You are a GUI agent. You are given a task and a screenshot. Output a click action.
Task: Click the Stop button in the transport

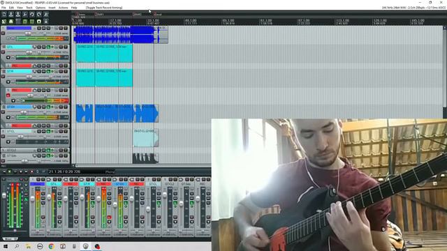tap(20, 172)
